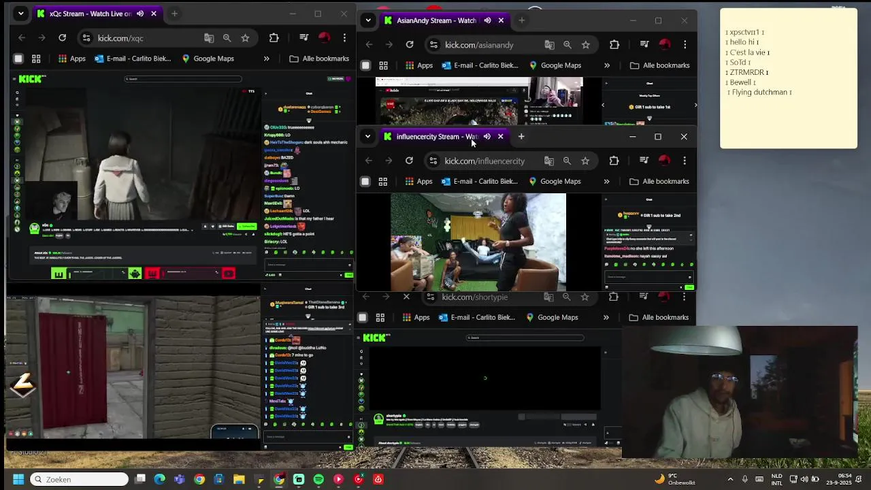This screenshot has width=871, height=490.
Task: Open tab search dropdown in AsianAndy window
Action: 368,20
